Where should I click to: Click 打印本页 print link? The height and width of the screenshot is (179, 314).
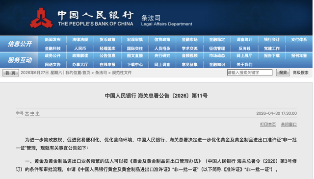268,125
